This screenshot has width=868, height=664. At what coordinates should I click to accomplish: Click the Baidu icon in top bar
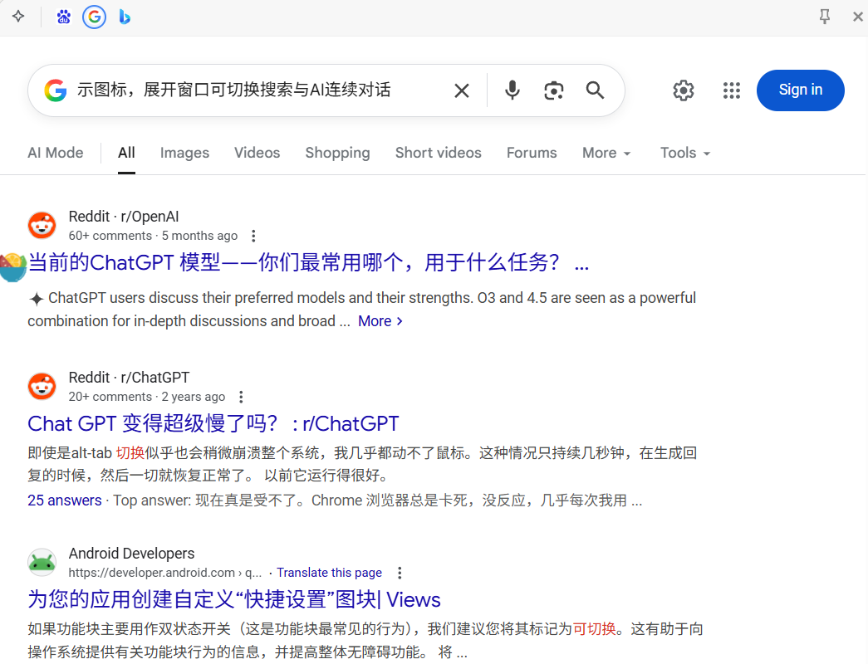pos(64,17)
